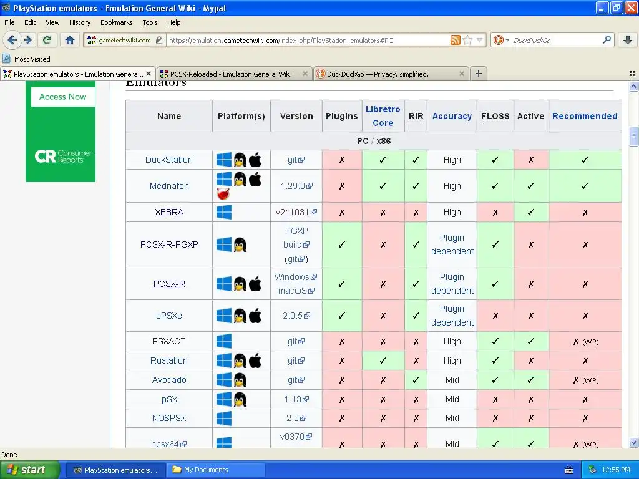Switch to the DuckDuckGo tab

coord(378,74)
